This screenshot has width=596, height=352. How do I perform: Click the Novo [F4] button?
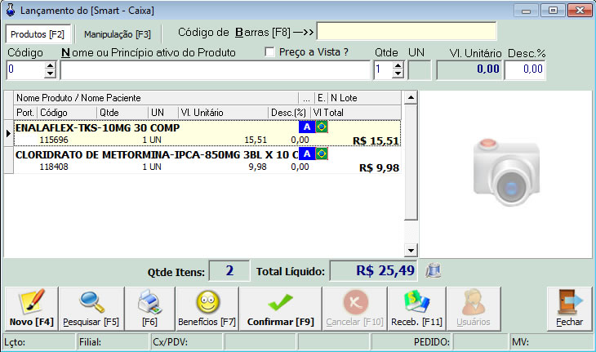(x=32, y=309)
